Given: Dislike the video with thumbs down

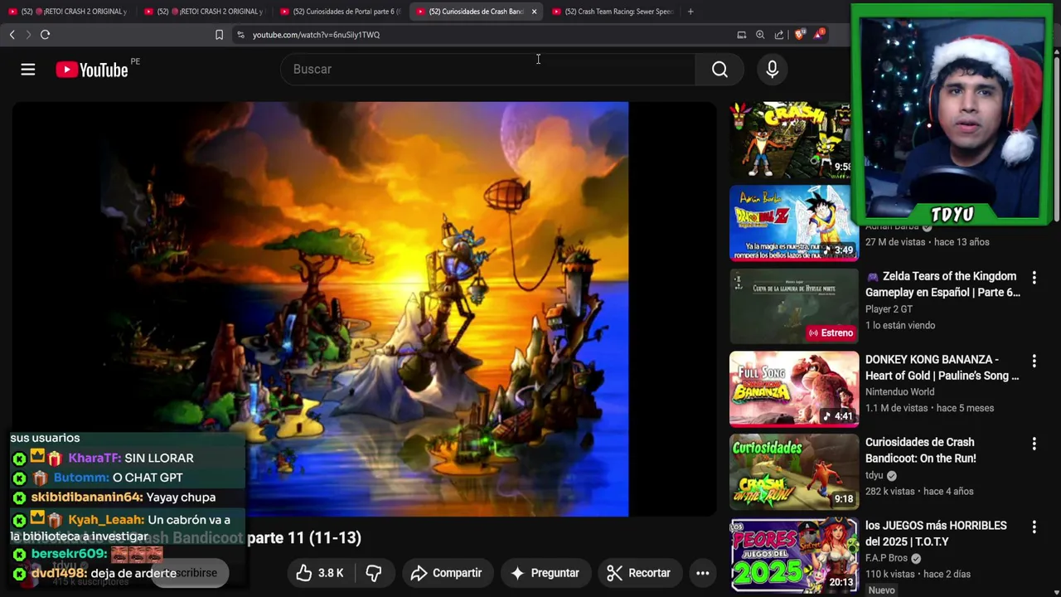Looking at the screenshot, I should (x=374, y=573).
